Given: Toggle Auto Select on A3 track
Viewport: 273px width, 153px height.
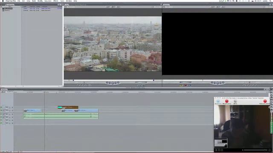Looking at the screenshot, I should pos(12,120).
